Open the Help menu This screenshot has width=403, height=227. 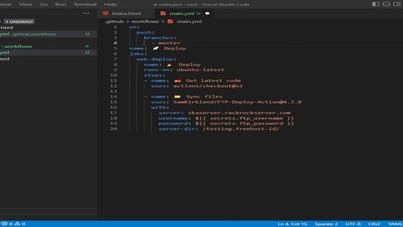[111, 4]
